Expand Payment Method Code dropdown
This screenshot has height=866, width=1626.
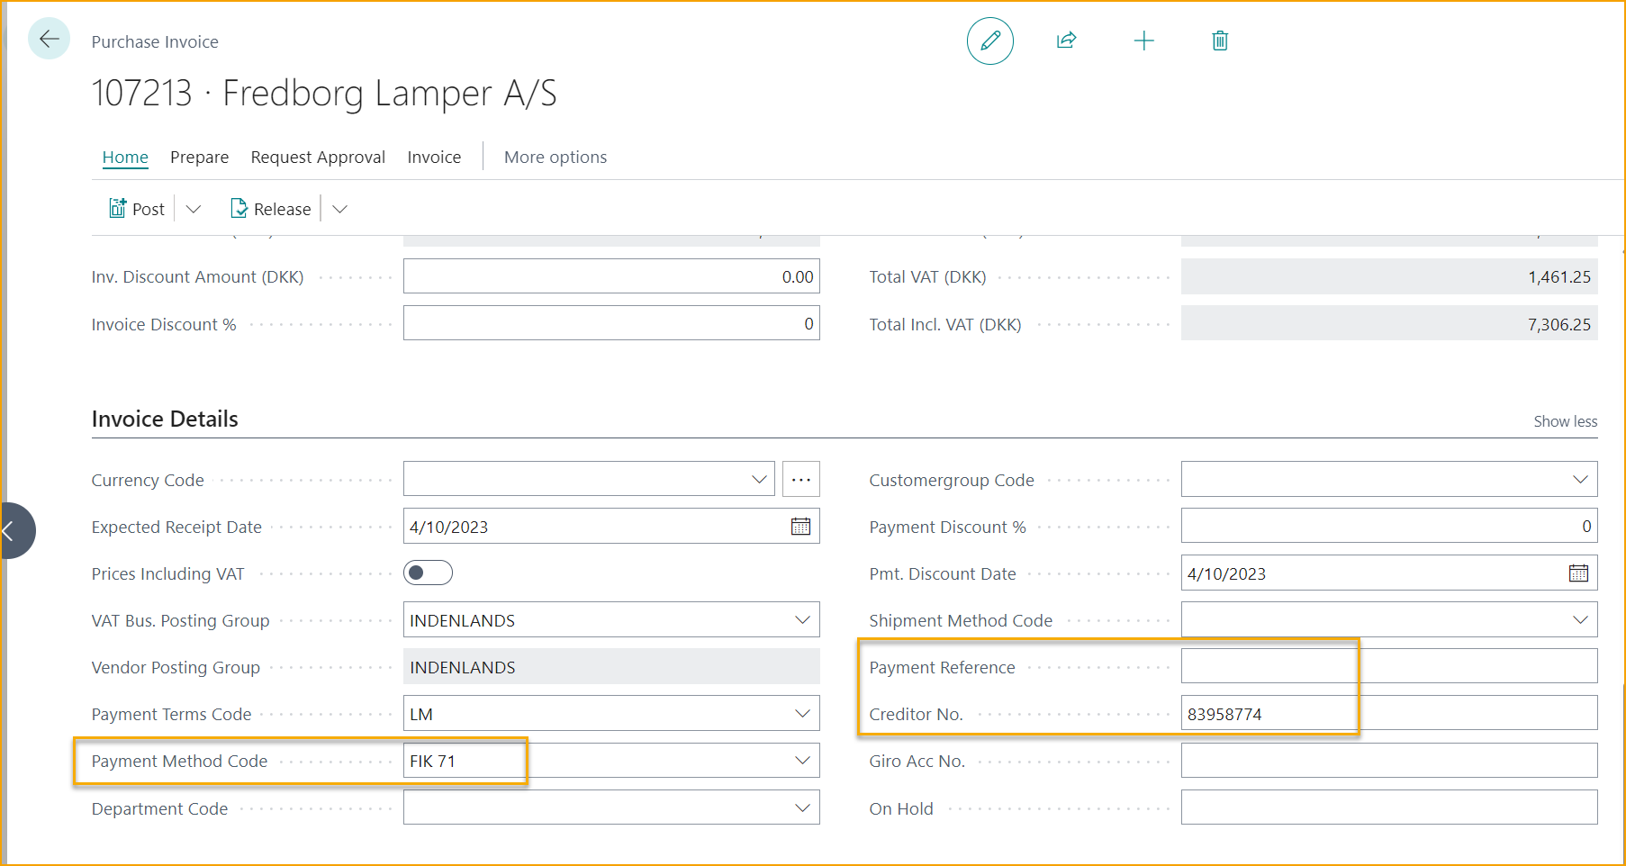802,761
